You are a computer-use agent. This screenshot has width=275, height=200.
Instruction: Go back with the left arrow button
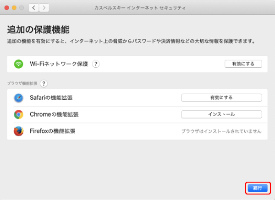pos(33,8)
